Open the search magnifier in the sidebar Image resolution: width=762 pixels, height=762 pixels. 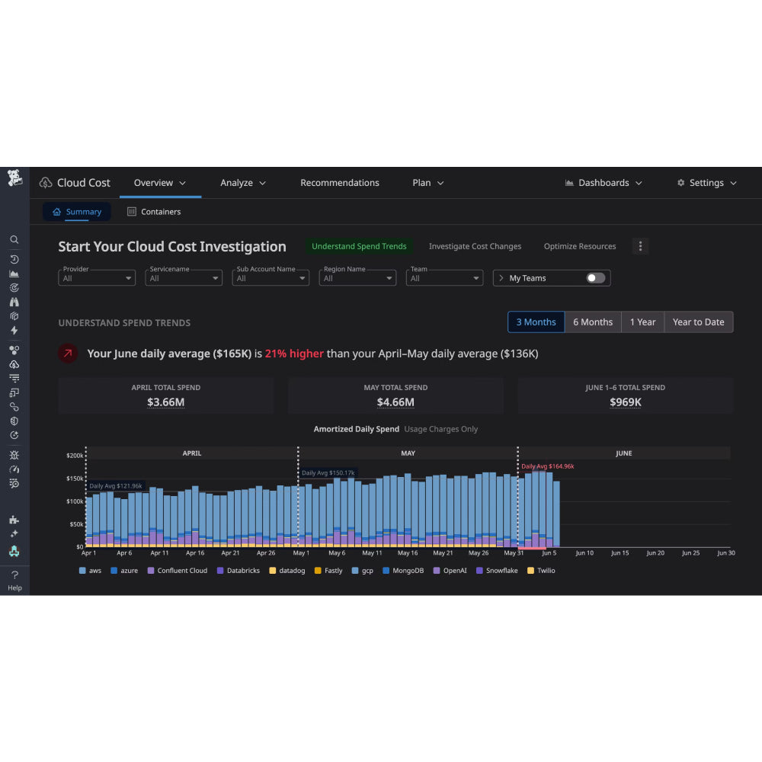pos(14,239)
